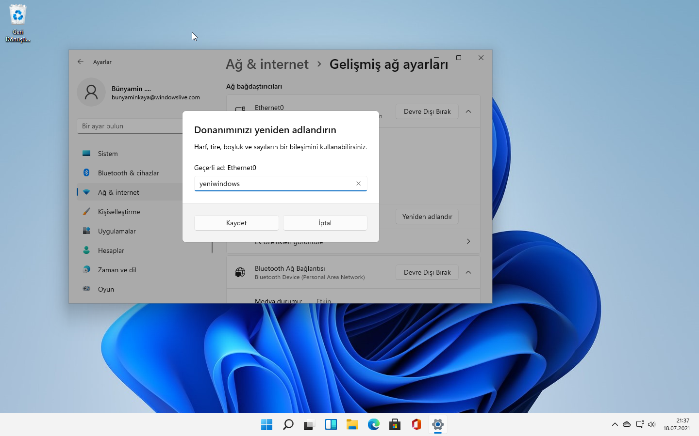The image size is (699, 436).
Task: Open Task View on taskbar
Action: (x=310, y=425)
